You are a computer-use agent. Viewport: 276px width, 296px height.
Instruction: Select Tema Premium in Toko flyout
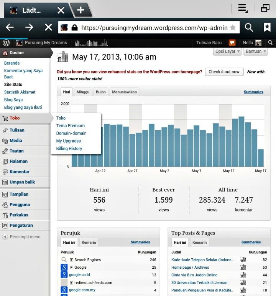coord(71,126)
